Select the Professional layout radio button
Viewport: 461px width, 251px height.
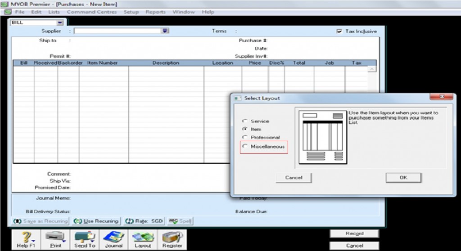click(244, 137)
